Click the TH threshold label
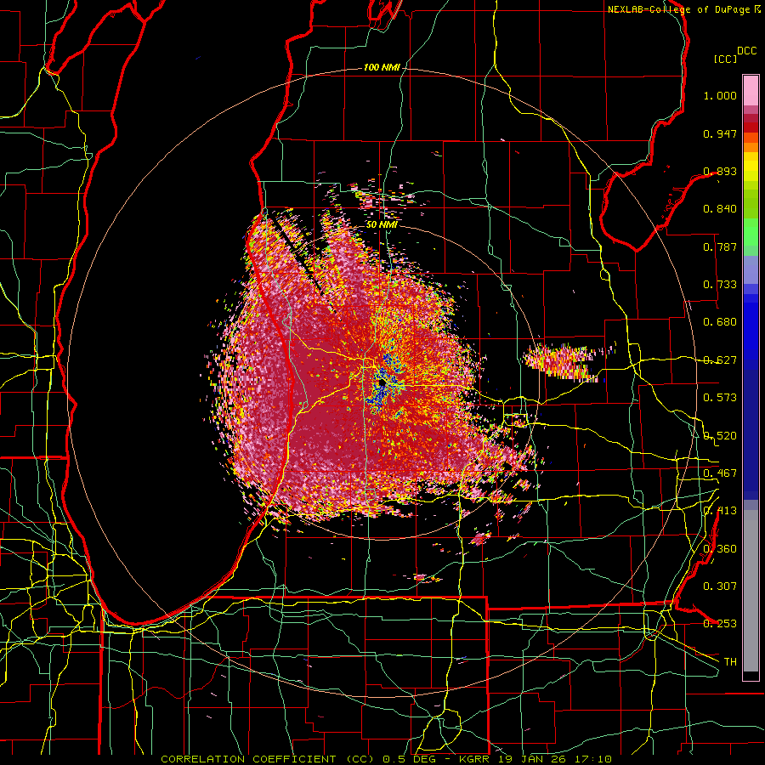Image resolution: width=765 pixels, height=765 pixels. tap(730, 662)
